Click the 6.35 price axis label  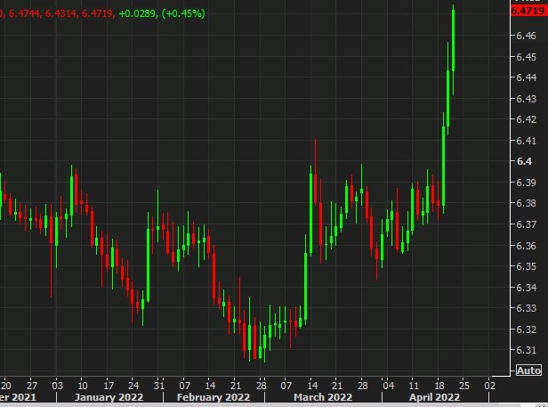[x=526, y=266]
